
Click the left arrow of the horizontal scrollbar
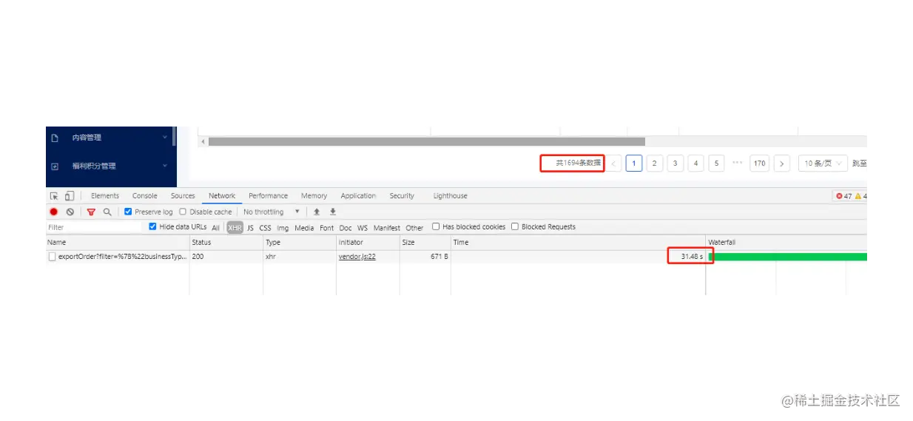[x=203, y=141]
